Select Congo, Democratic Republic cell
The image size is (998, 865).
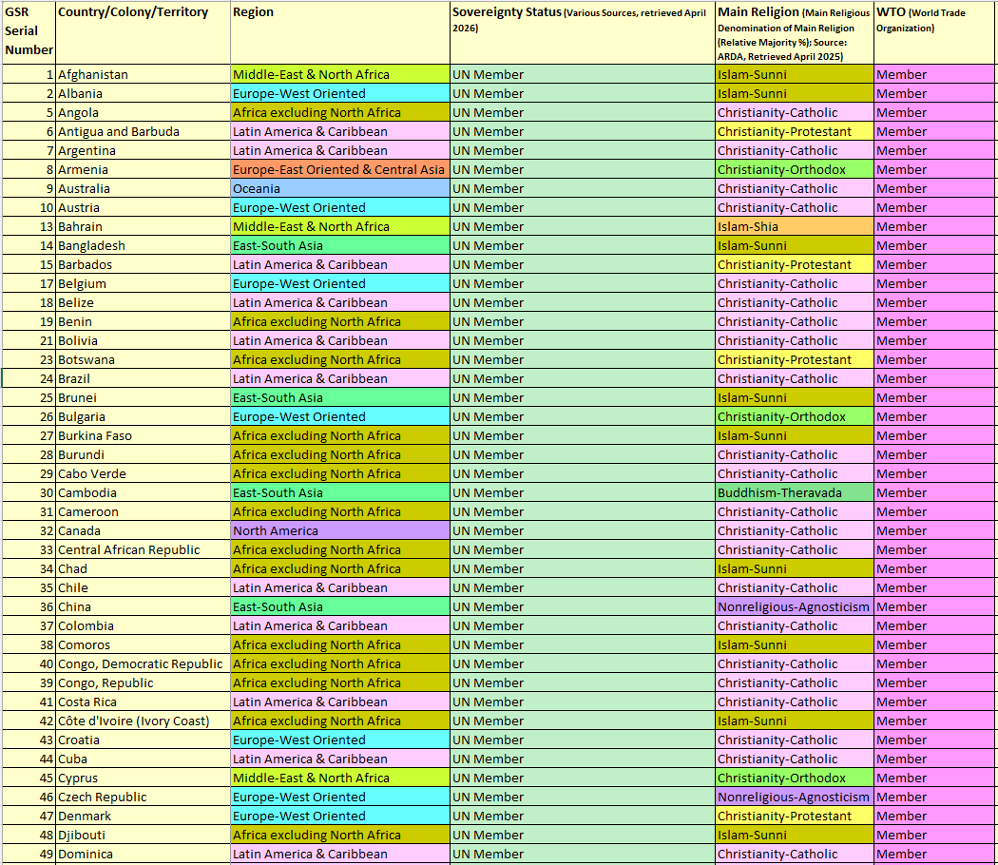pyautogui.click(x=143, y=663)
